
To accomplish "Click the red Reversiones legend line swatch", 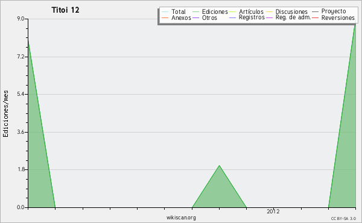I will (315, 17).
